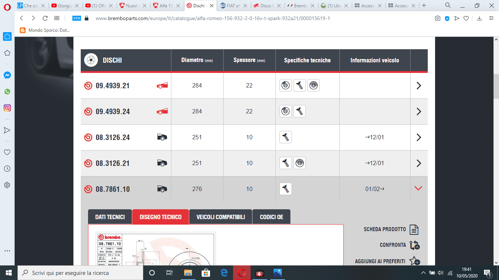Open the sidebar heart favorites icon
This screenshot has width=499, height=280.
pos(7,152)
